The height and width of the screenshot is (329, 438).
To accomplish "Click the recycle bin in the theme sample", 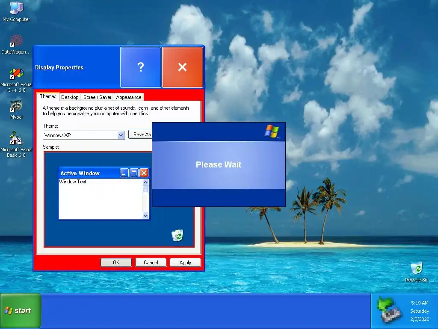I will coord(178,235).
